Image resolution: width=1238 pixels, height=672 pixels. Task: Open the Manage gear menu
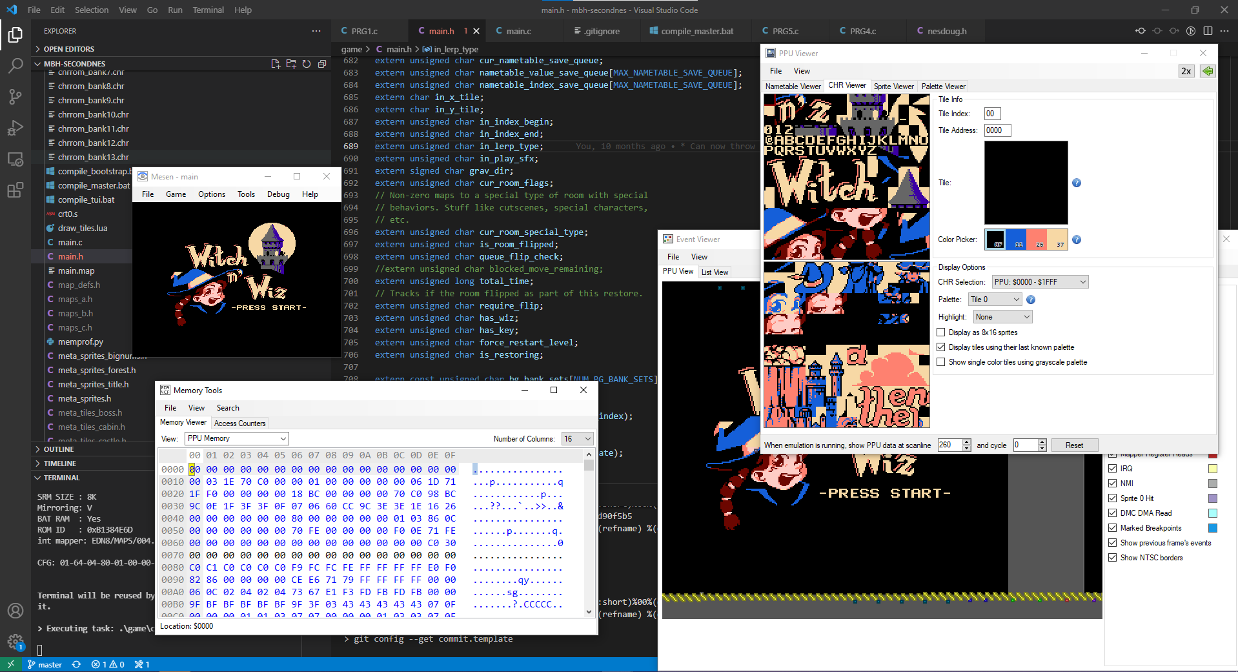tap(15, 642)
